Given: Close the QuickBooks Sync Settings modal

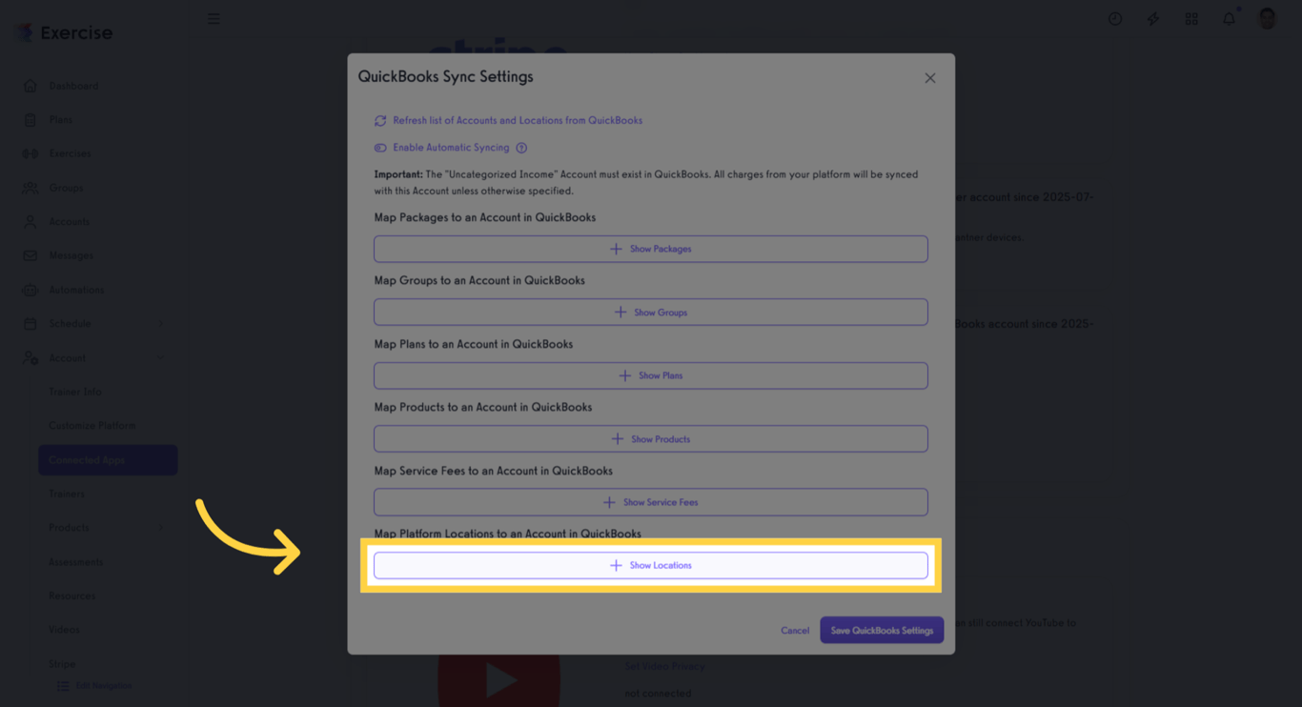Looking at the screenshot, I should (930, 78).
